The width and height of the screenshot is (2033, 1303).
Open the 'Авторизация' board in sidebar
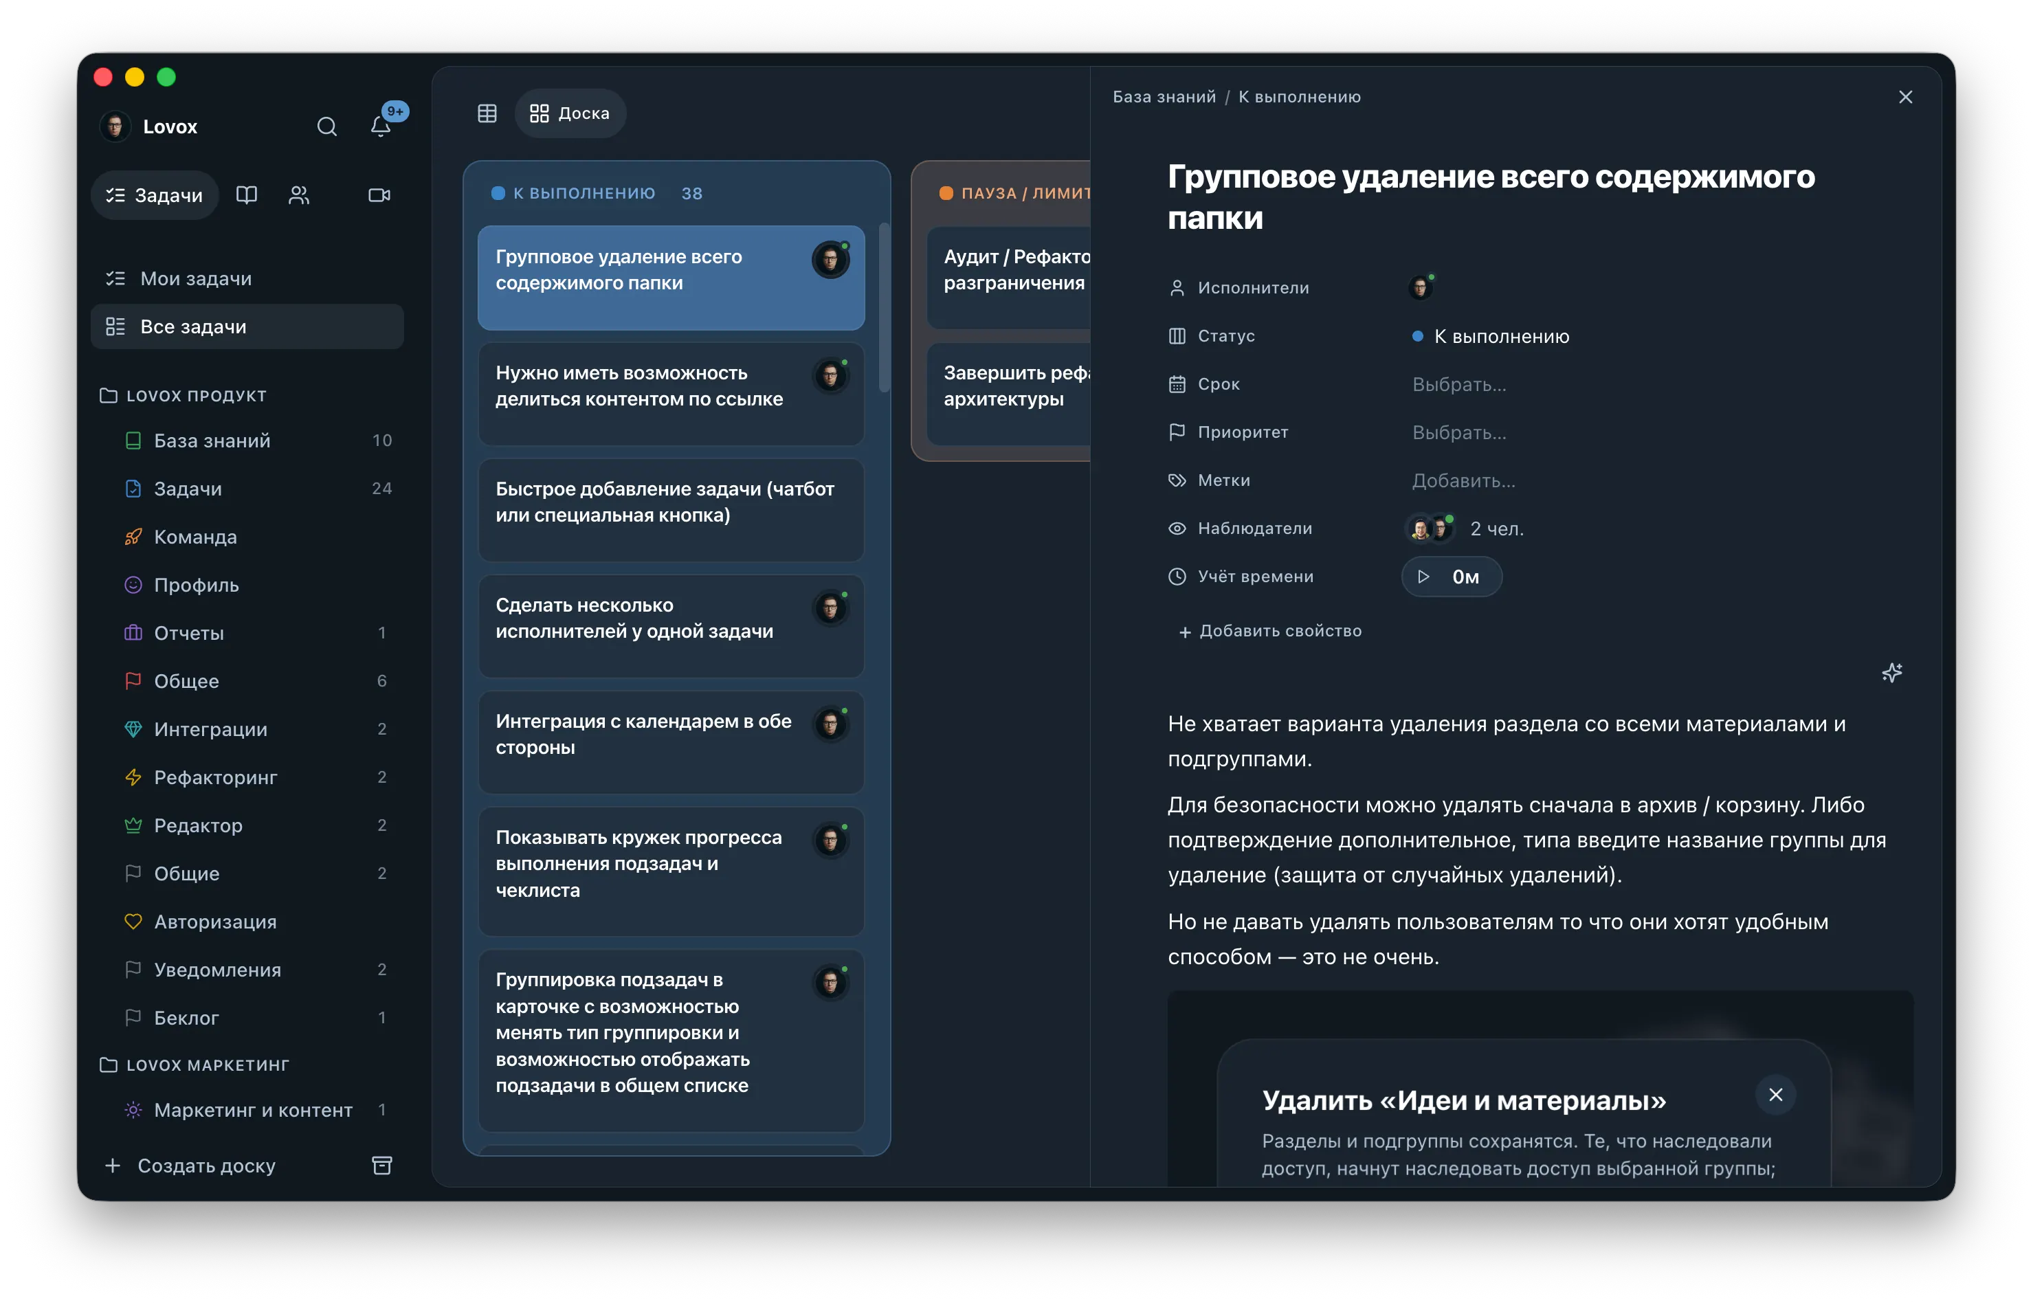click(247, 922)
